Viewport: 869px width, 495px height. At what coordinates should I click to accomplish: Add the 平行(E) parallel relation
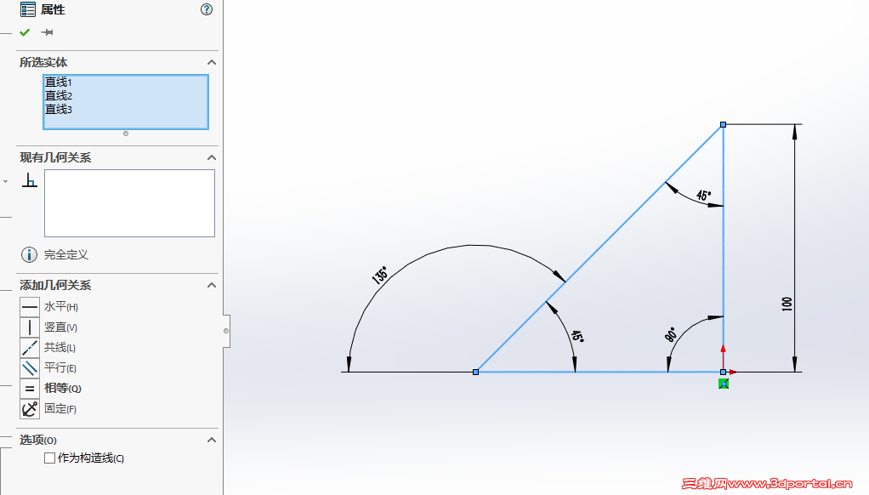(30, 367)
